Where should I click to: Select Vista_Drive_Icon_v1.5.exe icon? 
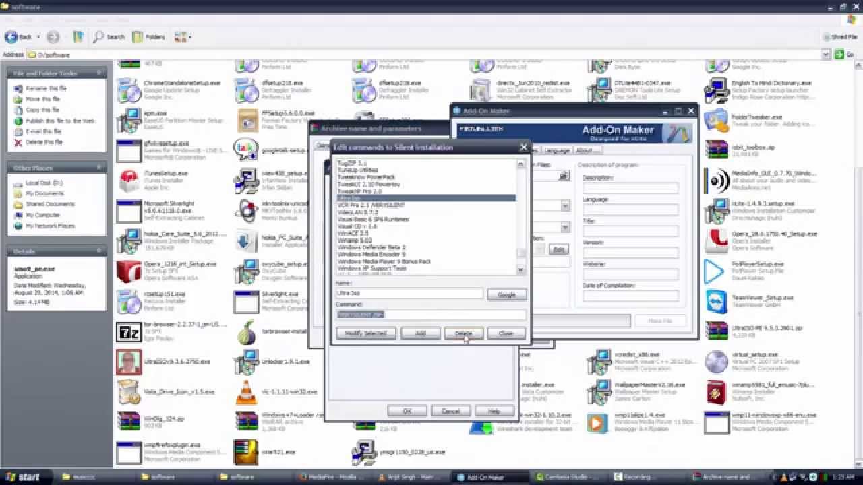129,392
